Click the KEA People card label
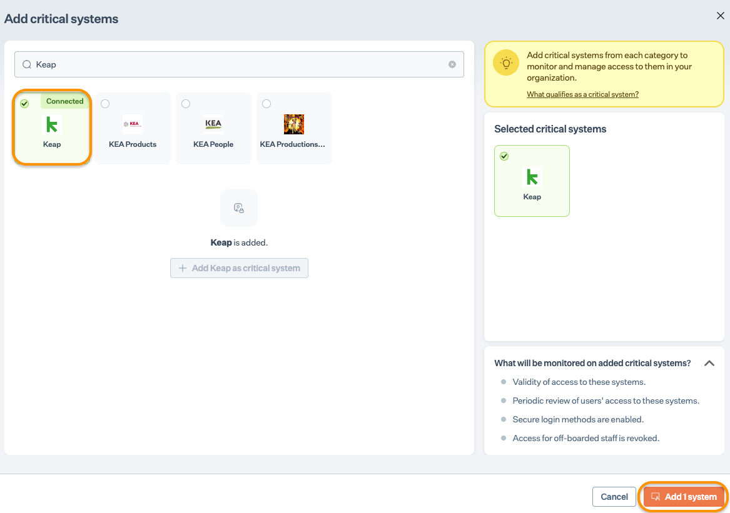Screen dimensions: 730x513 (213, 144)
